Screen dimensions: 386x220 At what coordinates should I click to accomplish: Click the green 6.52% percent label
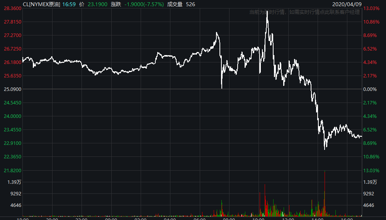coord(370,130)
